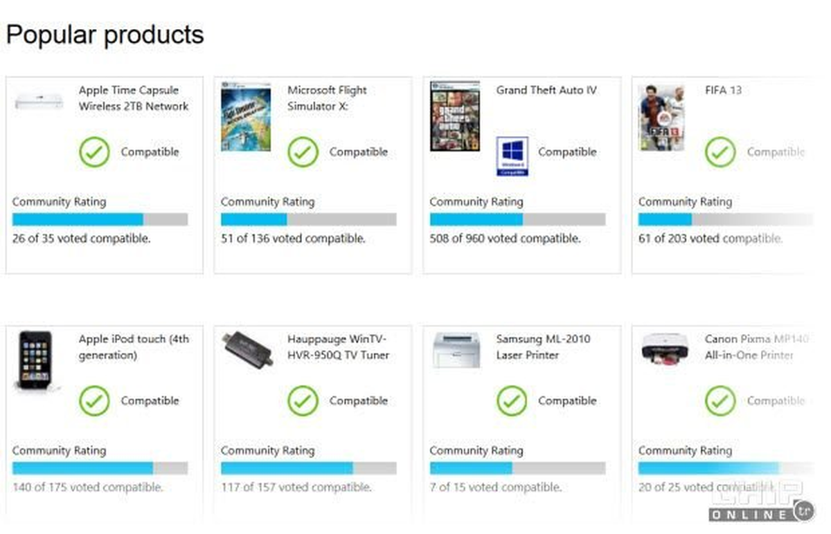Open the Grand Theft Auto IV title link
Screen dimensions: 831x534
coord(546,90)
